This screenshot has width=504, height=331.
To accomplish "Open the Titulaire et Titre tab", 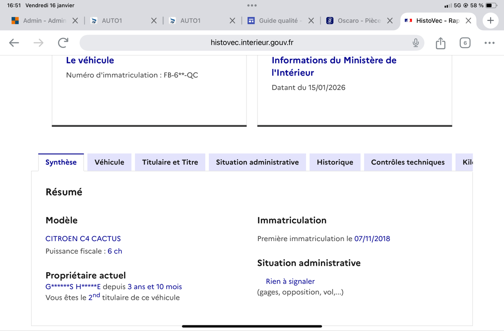I will tap(170, 162).
